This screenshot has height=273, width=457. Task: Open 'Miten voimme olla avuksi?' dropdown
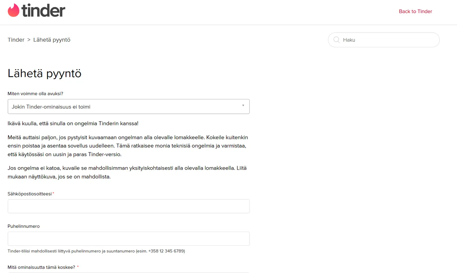[x=129, y=107]
